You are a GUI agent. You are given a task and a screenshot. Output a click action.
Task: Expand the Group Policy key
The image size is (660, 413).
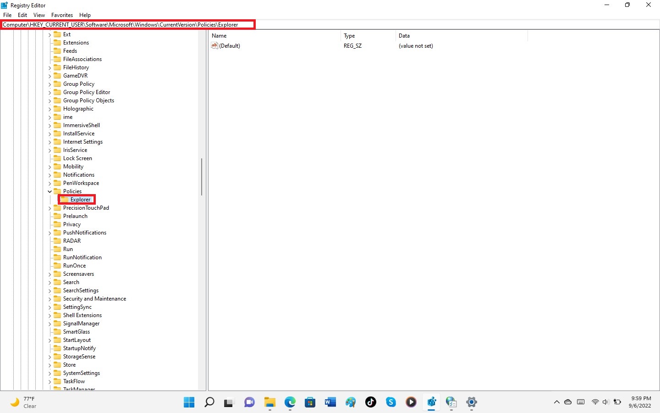pos(50,84)
